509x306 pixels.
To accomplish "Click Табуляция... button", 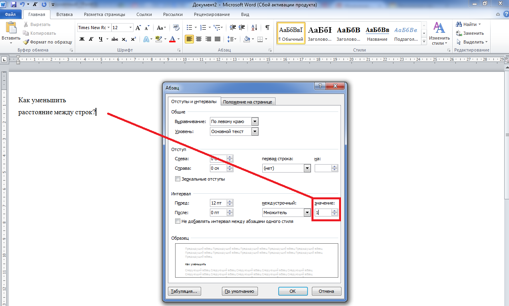I will [184, 291].
